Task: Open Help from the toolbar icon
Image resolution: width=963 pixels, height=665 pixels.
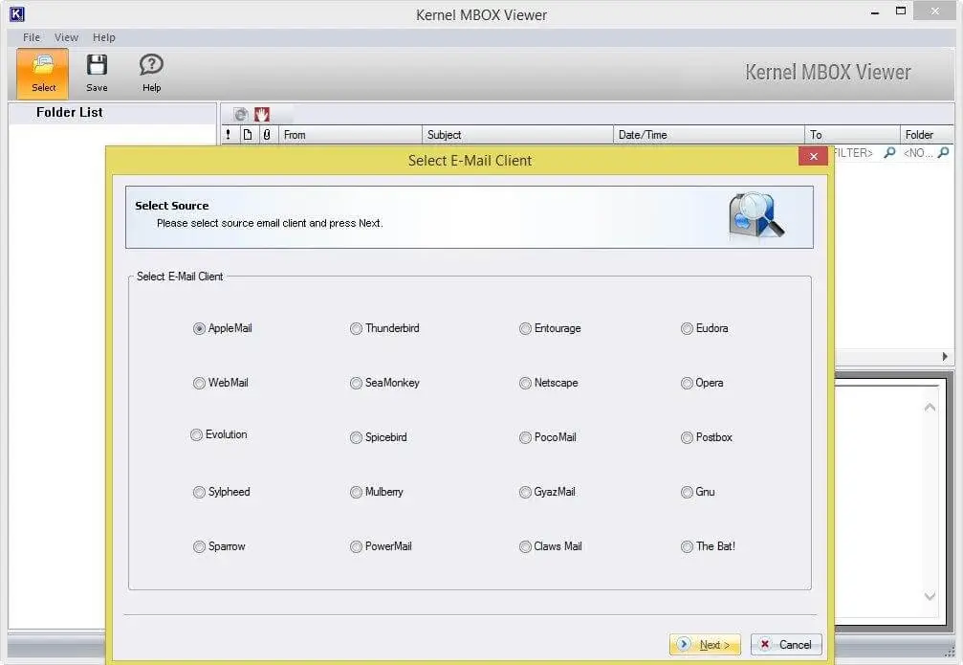Action: [151, 73]
